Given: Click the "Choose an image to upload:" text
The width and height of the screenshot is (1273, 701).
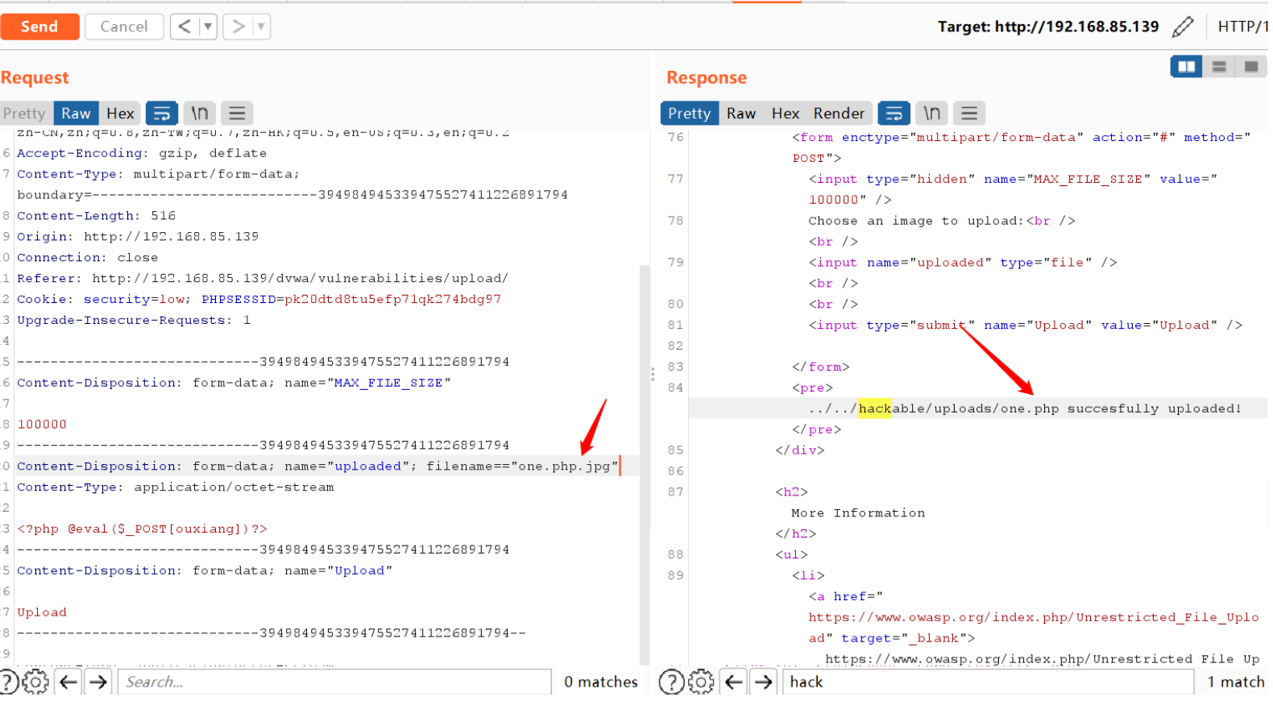Looking at the screenshot, I should (917, 221).
